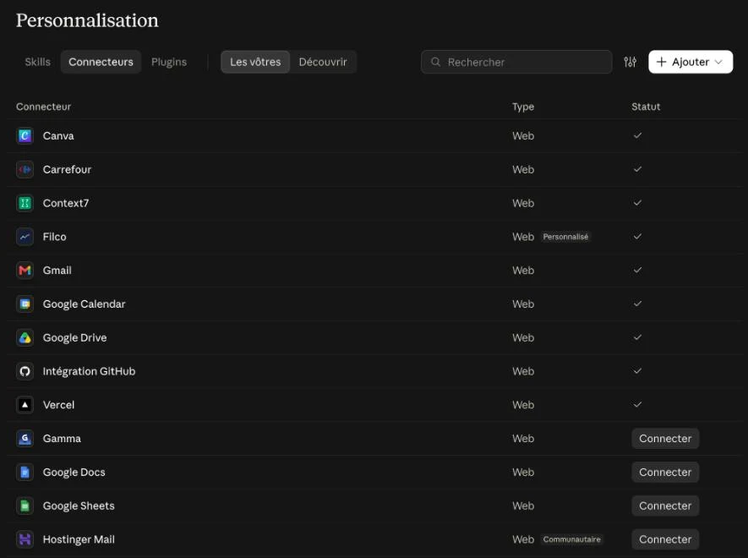Select the Les vôtres toggle
The image size is (748, 558).
pos(255,62)
